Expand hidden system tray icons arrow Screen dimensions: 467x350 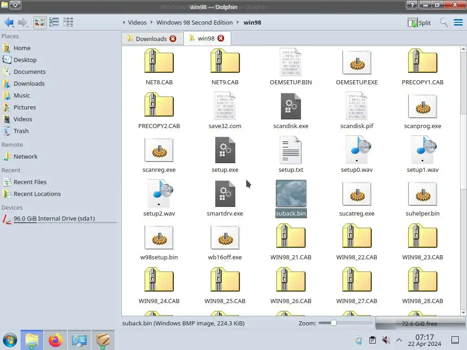click(399, 340)
